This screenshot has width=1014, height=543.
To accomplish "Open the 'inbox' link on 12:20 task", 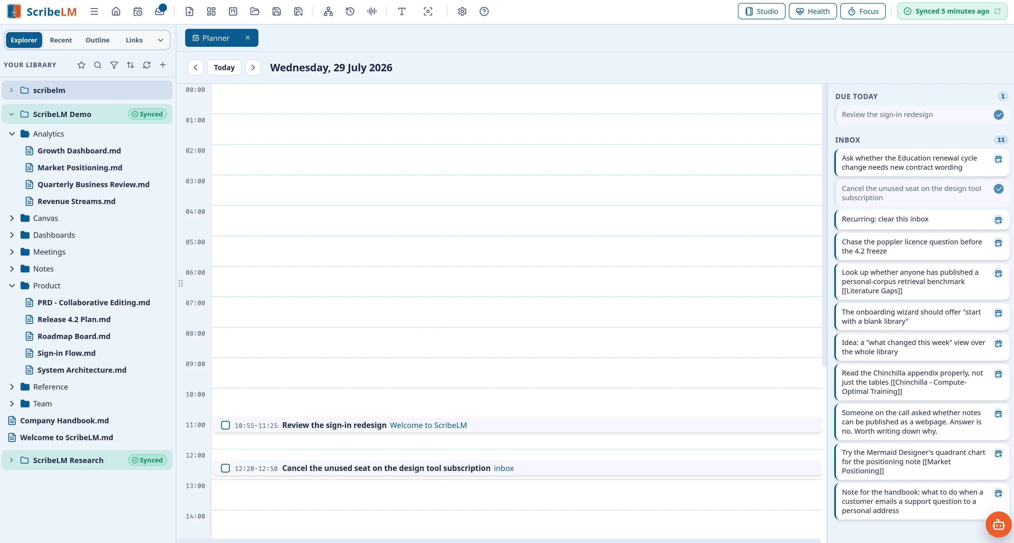I will point(504,468).
